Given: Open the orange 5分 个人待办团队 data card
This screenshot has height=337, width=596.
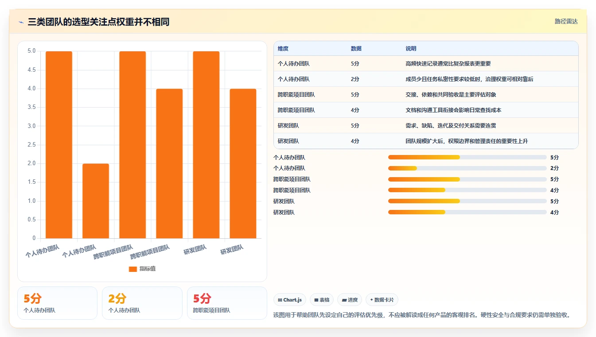Looking at the screenshot, I should click(x=57, y=303).
